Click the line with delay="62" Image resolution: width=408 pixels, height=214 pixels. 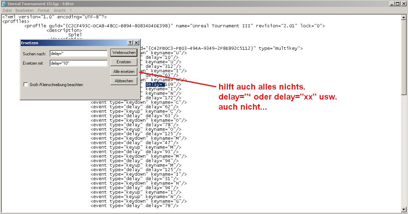pos(135,107)
